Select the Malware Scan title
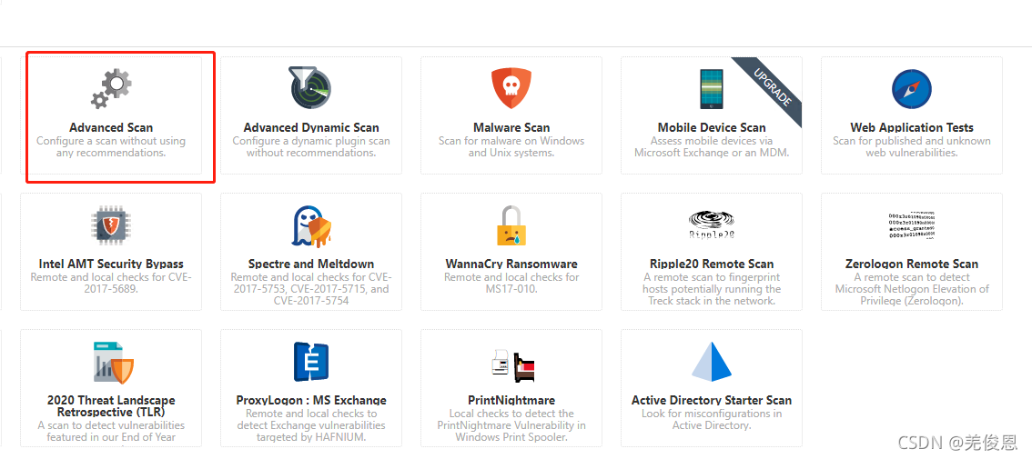Image resolution: width=1032 pixels, height=459 pixels. point(511,127)
